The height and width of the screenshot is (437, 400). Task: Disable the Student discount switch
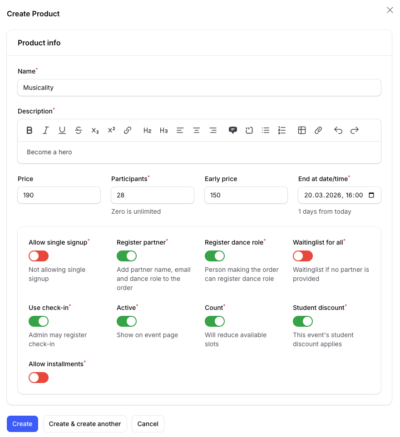303,321
